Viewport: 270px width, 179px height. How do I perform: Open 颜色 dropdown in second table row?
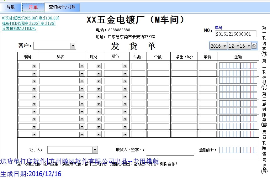pyautogui.click(x=125, y=73)
